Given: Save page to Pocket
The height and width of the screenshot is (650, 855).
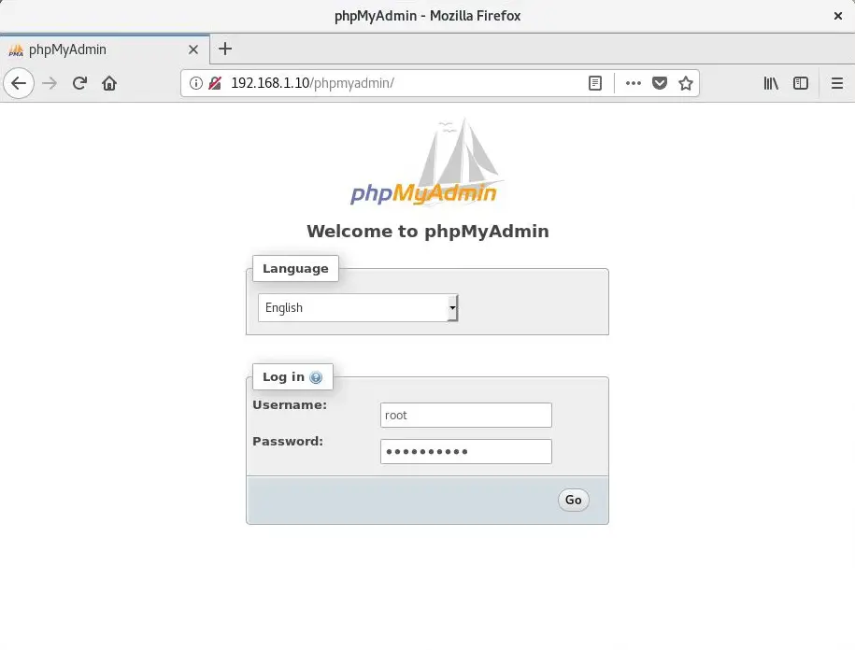Looking at the screenshot, I should point(660,83).
